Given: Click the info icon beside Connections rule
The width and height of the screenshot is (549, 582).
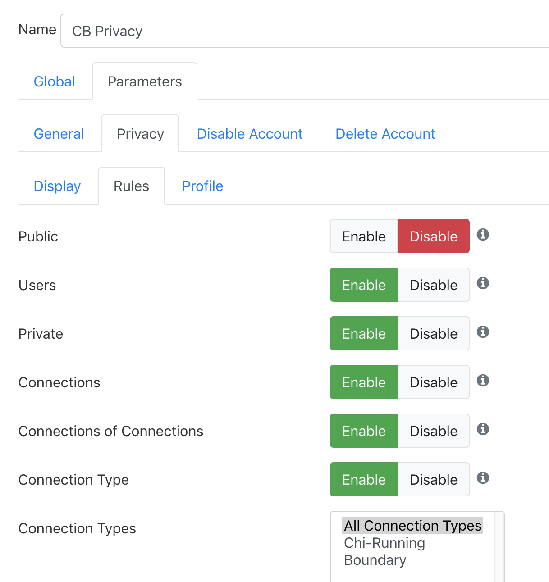Looking at the screenshot, I should point(483,381).
